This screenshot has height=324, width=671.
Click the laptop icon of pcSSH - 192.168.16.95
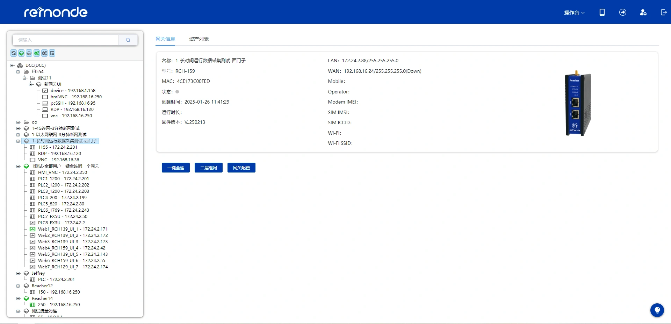45,103
